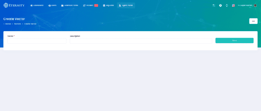Focus the Vector input field
The image size is (261, 111).
click(37, 41)
